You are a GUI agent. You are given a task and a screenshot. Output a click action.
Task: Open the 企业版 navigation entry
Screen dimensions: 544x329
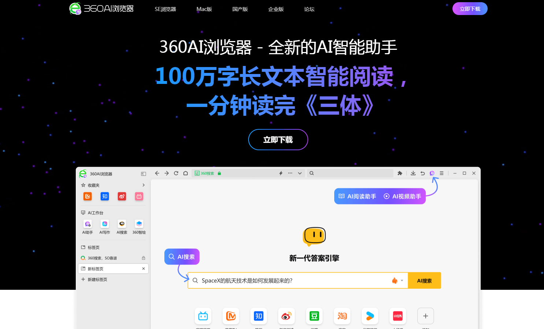coord(276,9)
